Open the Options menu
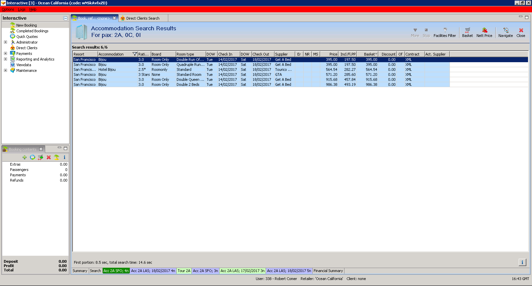The width and height of the screenshot is (532, 286). click(8, 9)
